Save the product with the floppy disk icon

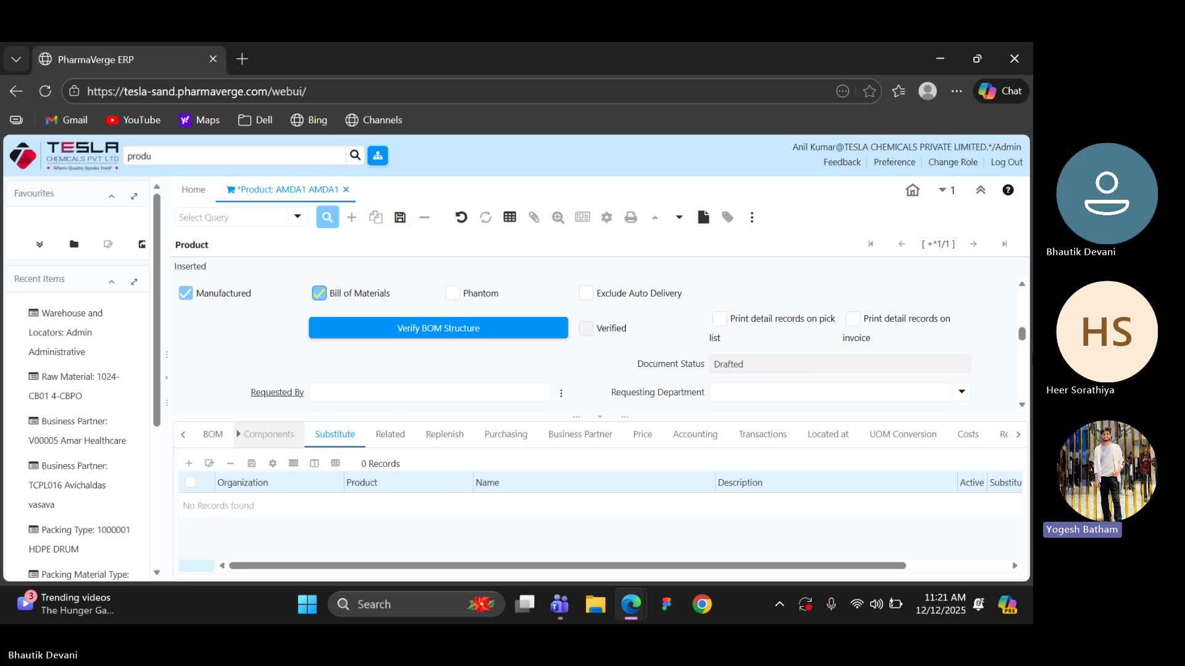tap(400, 217)
